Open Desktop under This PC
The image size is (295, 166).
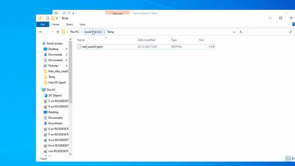tap(53, 112)
